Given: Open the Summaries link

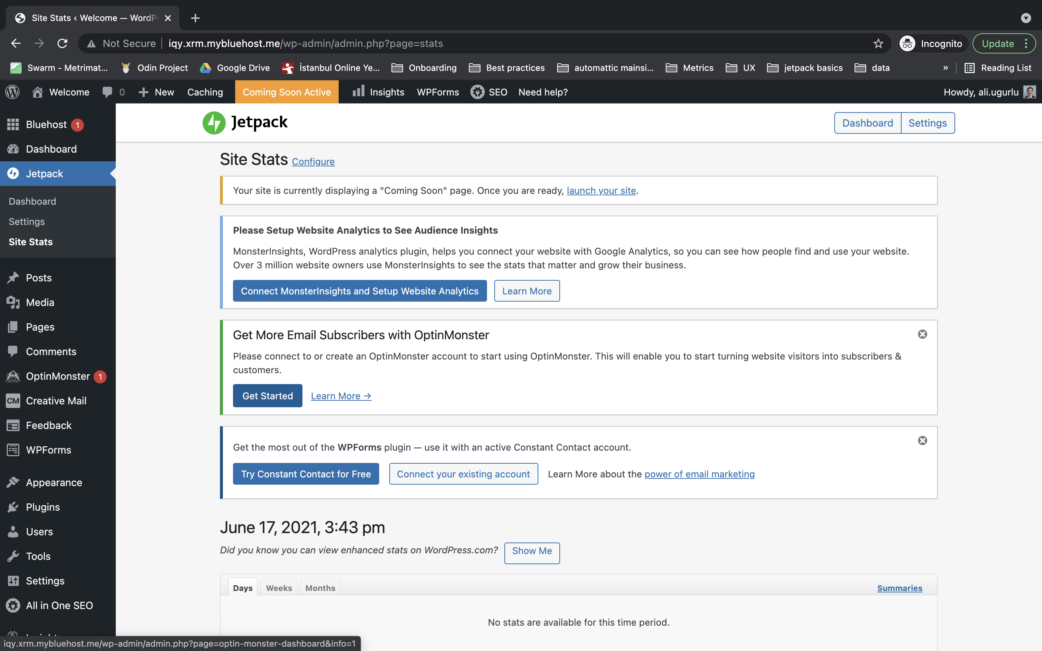Looking at the screenshot, I should point(899,588).
